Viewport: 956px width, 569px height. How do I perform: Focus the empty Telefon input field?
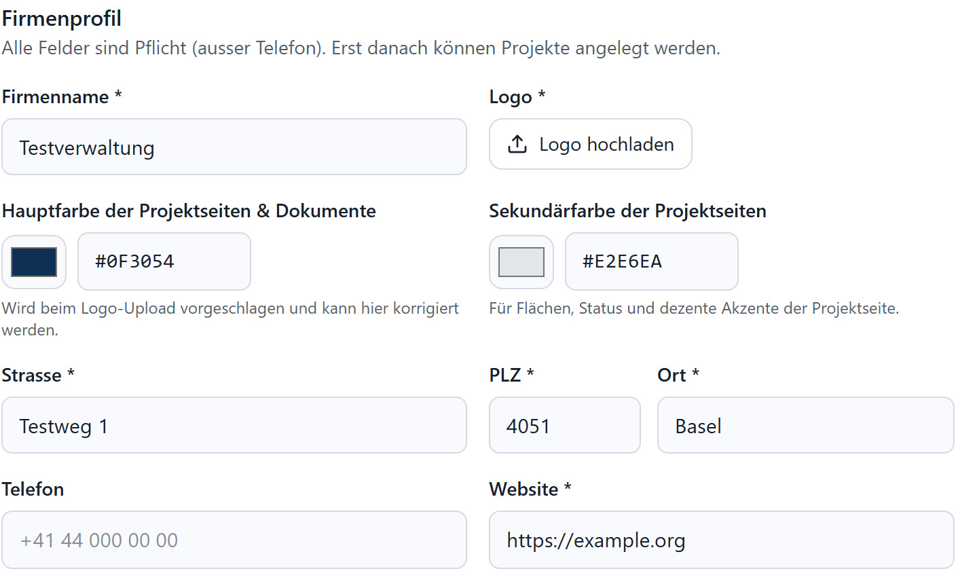pos(234,540)
